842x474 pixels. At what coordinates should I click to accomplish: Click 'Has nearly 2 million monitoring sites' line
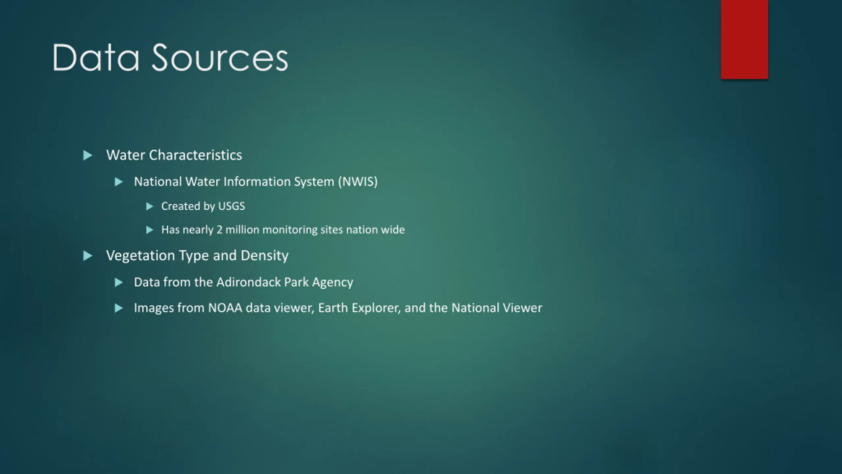click(283, 229)
